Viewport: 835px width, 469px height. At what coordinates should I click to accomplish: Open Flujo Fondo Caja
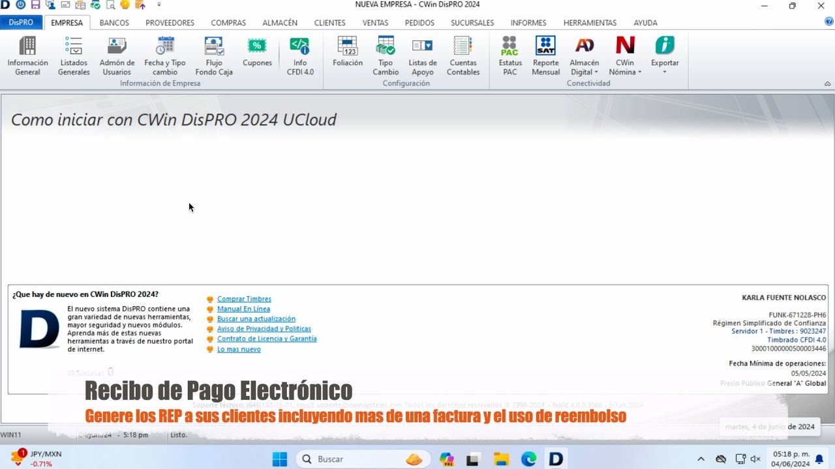tap(214, 56)
